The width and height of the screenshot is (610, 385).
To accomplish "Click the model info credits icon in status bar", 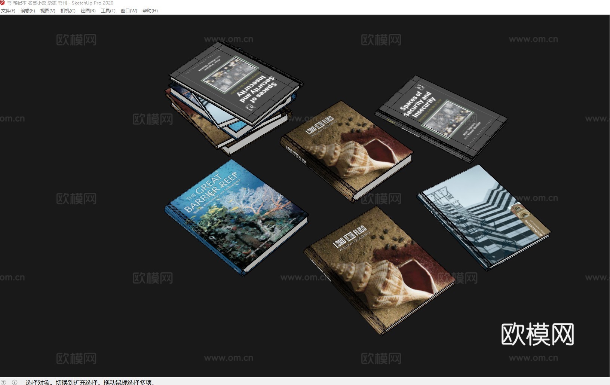I will tap(15, 382).
